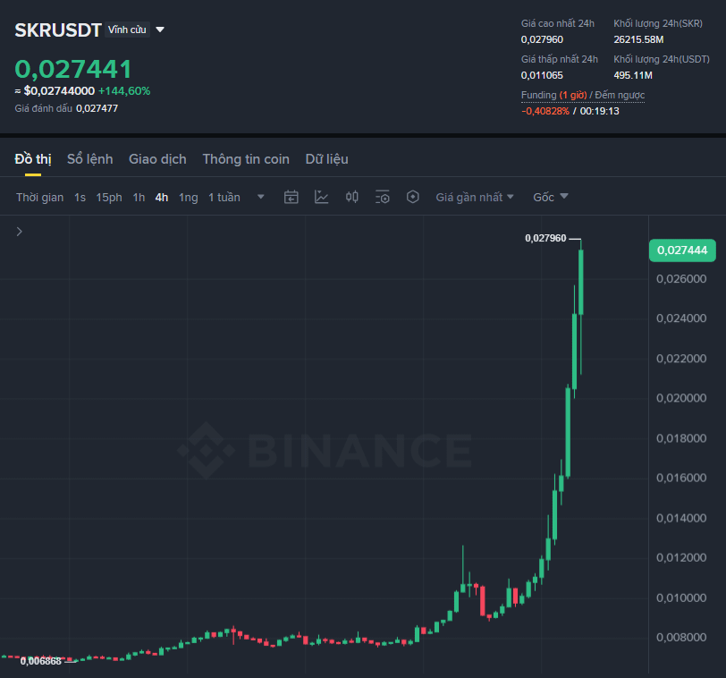Image resolution: width=726 pixels, height=678 pixels.
Task: Open the SKRUSDT pair selector dropdown arrow
Action: [x=160, y=30]
